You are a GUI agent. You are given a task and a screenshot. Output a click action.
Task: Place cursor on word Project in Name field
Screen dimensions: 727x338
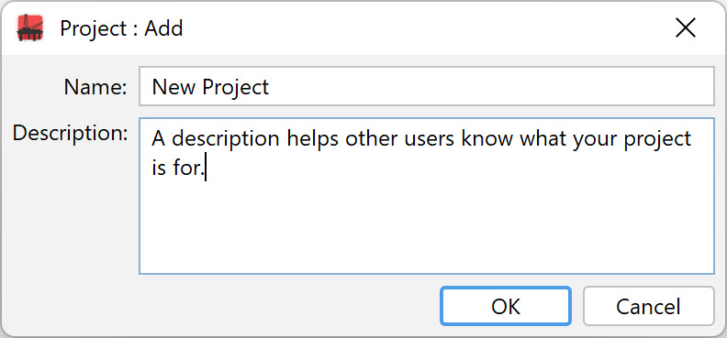click(x=234, y=88)
